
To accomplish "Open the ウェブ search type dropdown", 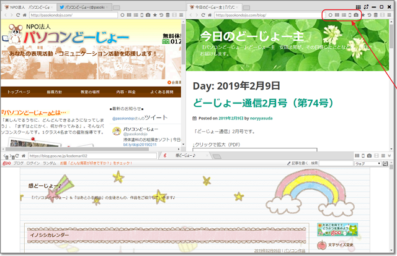I will [367, 163].
